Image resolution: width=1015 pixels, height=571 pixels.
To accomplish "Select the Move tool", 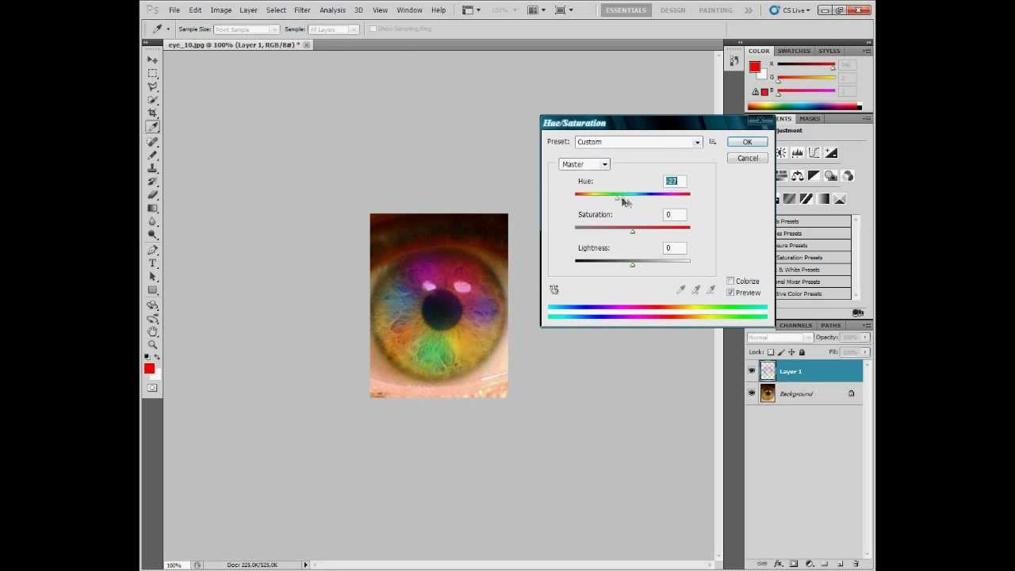I will 152,59.
